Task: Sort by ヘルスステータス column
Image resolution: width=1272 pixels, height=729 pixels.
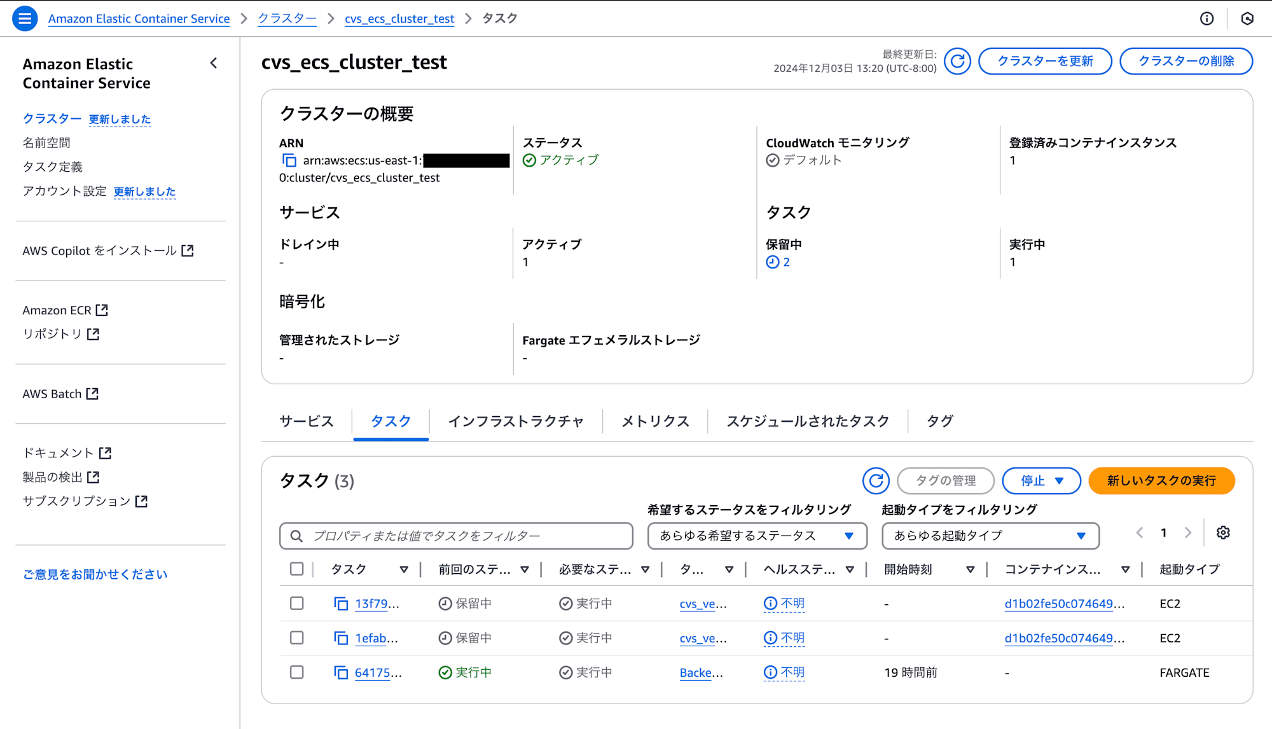Action: (x=850, y=570)
